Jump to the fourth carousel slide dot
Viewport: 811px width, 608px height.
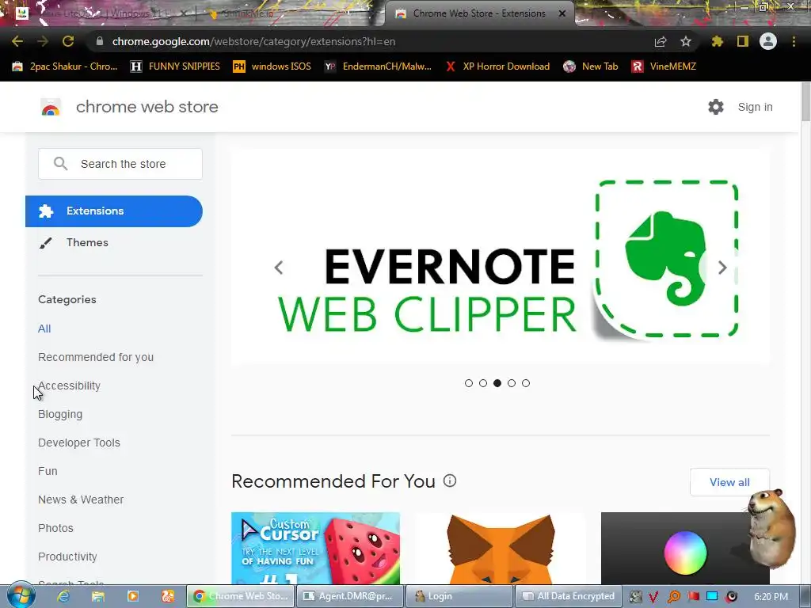[512, 383]
